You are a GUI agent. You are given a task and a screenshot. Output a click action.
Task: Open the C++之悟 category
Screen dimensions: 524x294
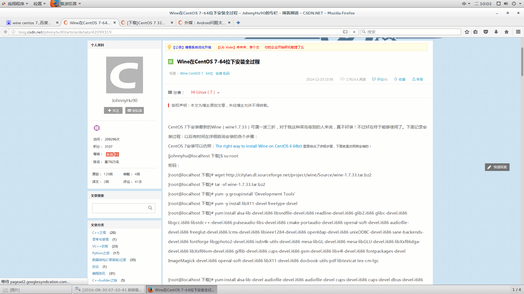(99, 232)
